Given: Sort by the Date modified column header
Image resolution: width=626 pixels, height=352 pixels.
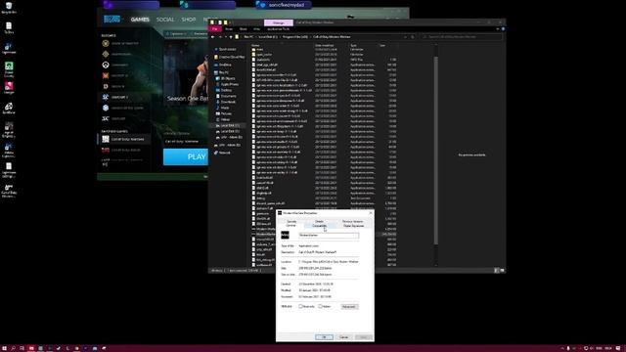Looking at the screenshot, I should (324, 46).
